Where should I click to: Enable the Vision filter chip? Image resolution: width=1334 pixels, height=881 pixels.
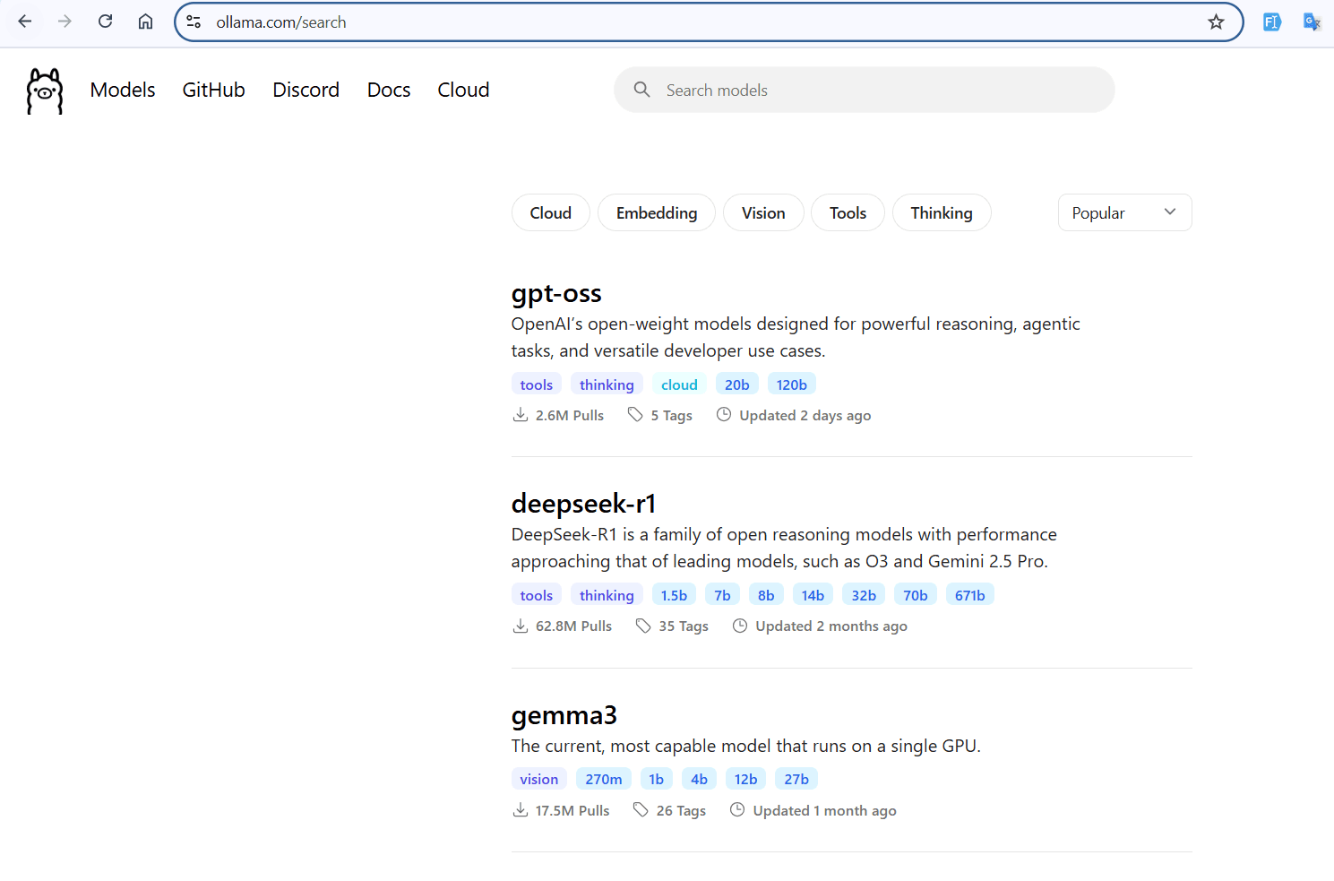pyautogui.click(x=762, y=213)
